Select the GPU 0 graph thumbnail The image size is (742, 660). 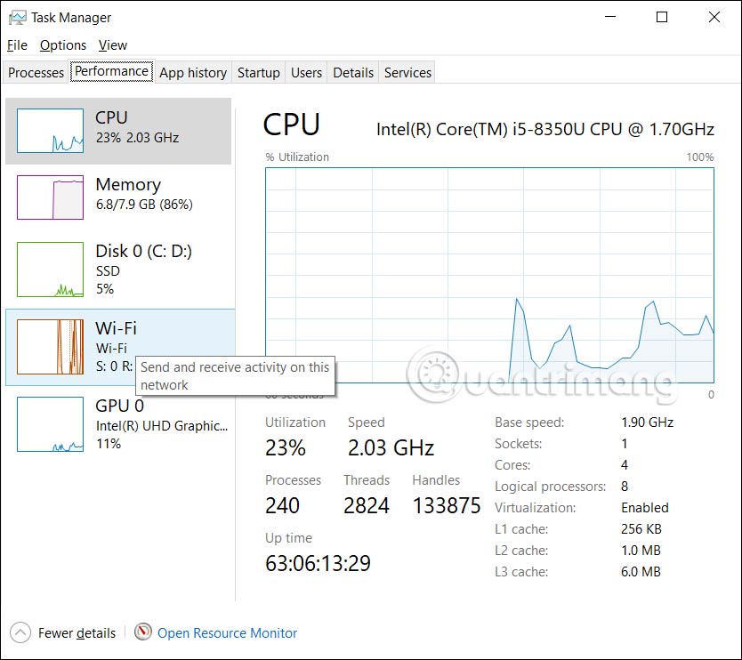tap(50, 424)
